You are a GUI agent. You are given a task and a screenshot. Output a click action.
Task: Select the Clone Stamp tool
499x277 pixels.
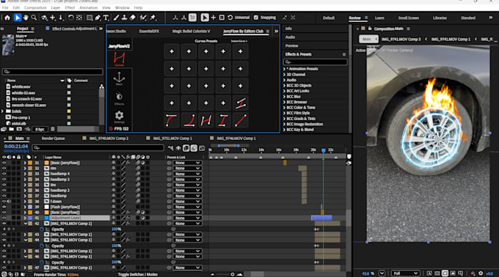(124, 18)
